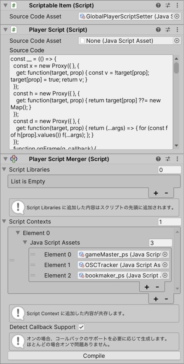Click Player Script Merger component icon
This screenshot has height=364, width=184.
(x=14, y=159)
